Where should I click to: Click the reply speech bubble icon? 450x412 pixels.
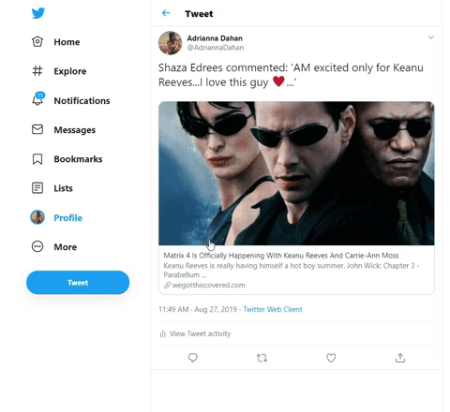tap(193, 358)
